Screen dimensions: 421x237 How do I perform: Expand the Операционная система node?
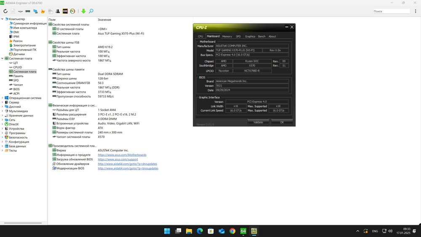click(x=3, y=98)
